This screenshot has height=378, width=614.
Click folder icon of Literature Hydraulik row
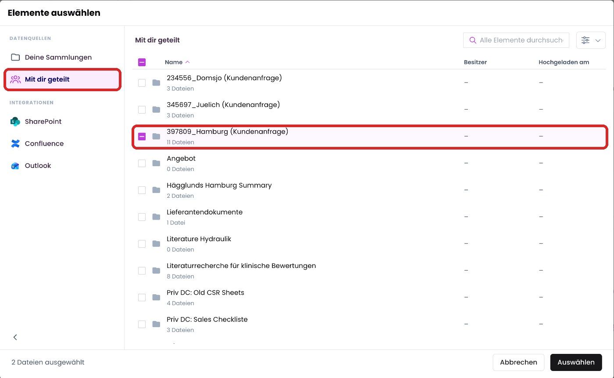pos(156,244)
